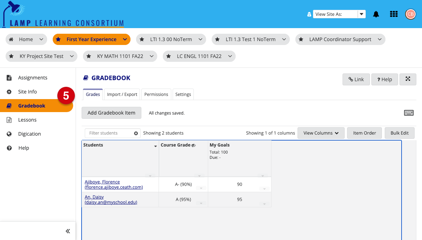This screenshot has width=422, height=240.
Task: Select Gradebook in the sidebar
Action: [x=37, y=106]
